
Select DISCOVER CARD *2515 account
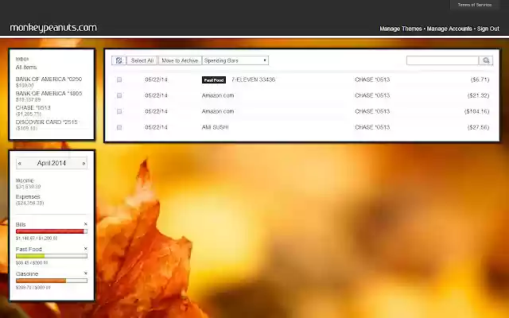coord(46,122)
